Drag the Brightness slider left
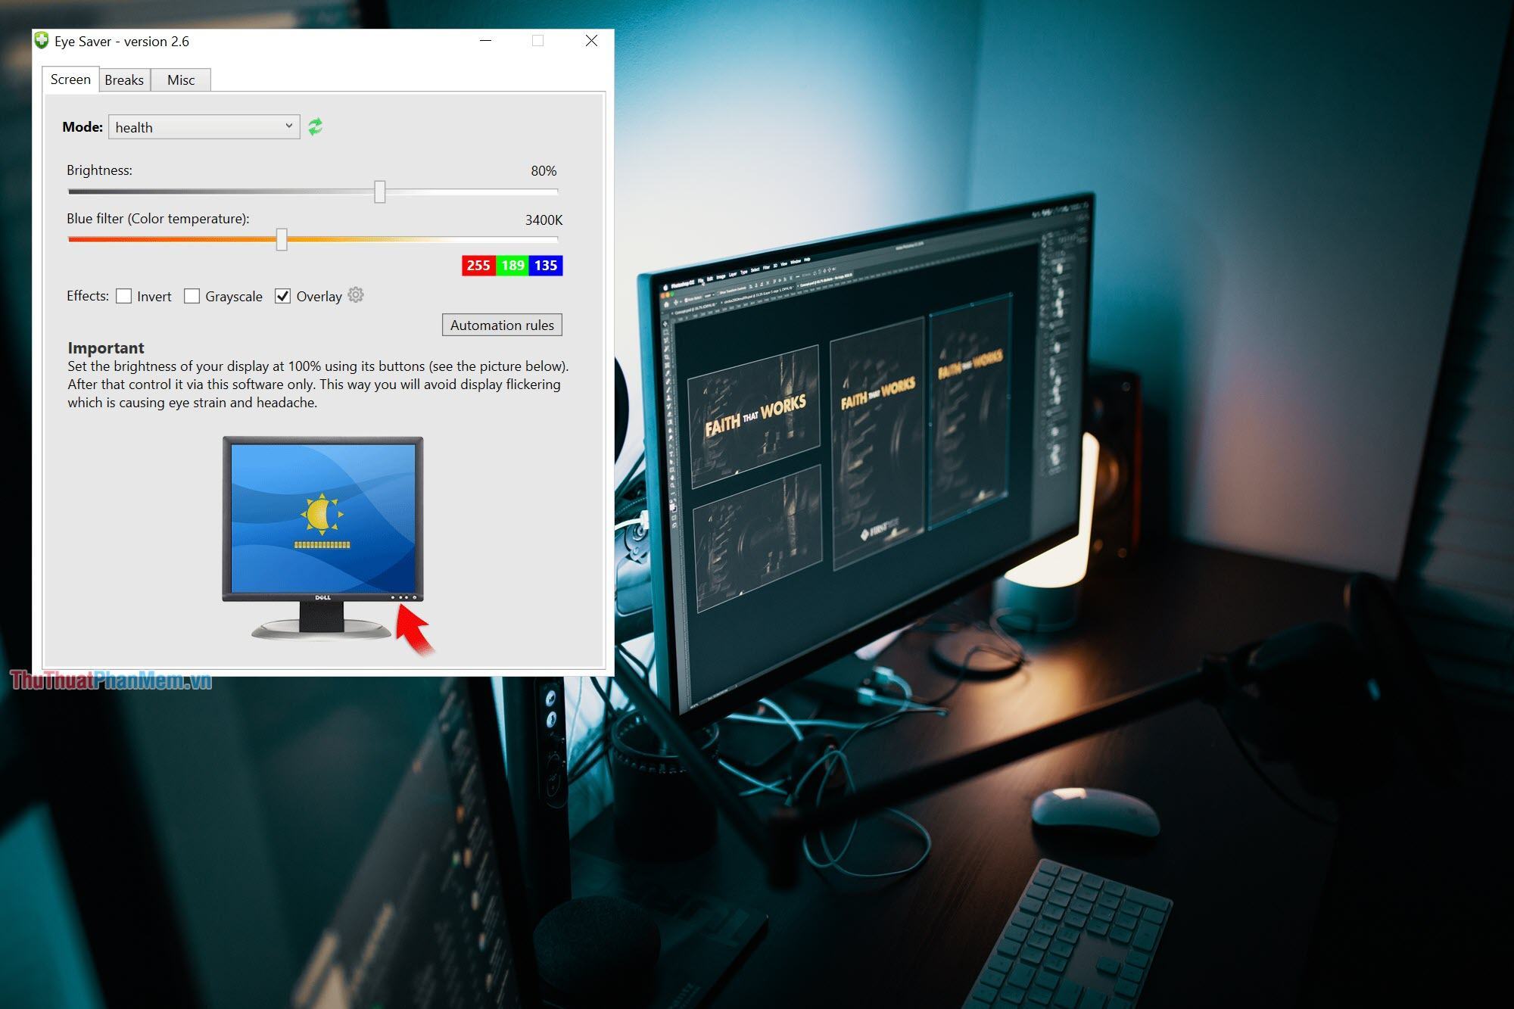 click(x=382, y=192)
